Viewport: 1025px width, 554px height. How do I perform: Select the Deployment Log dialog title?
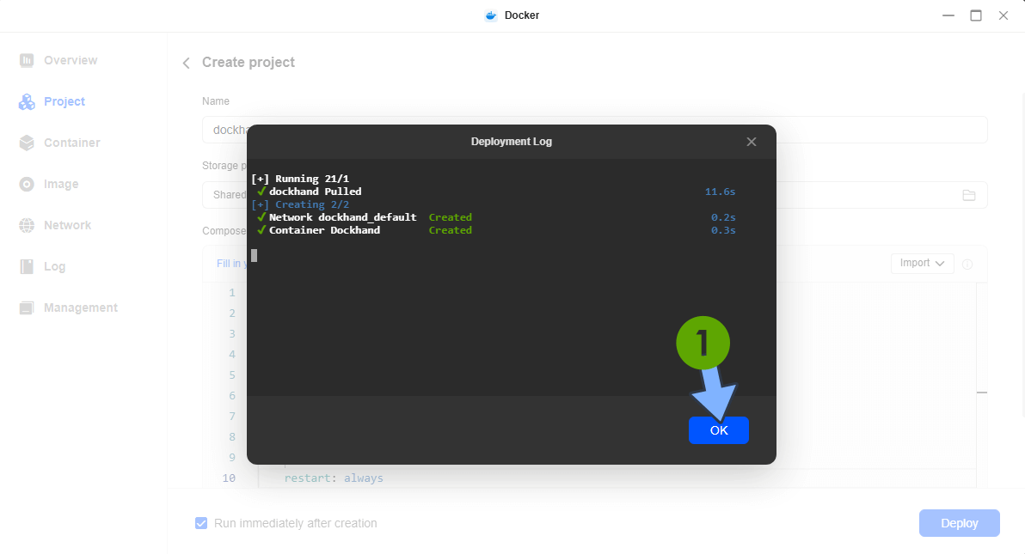point(511,142)
